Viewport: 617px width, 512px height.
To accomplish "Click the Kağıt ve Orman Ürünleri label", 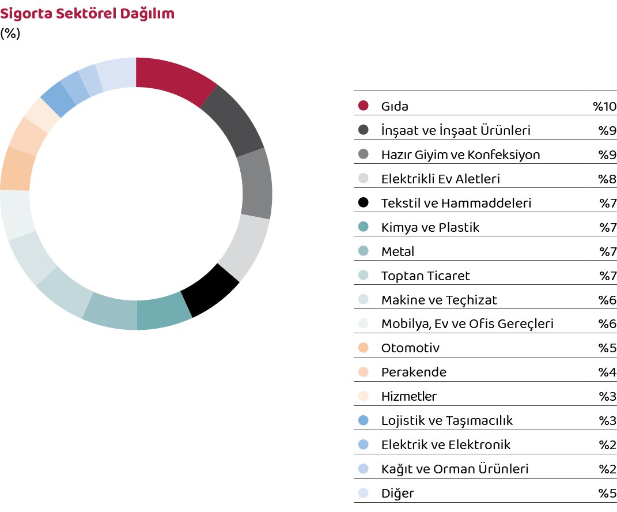I will 455,469.
